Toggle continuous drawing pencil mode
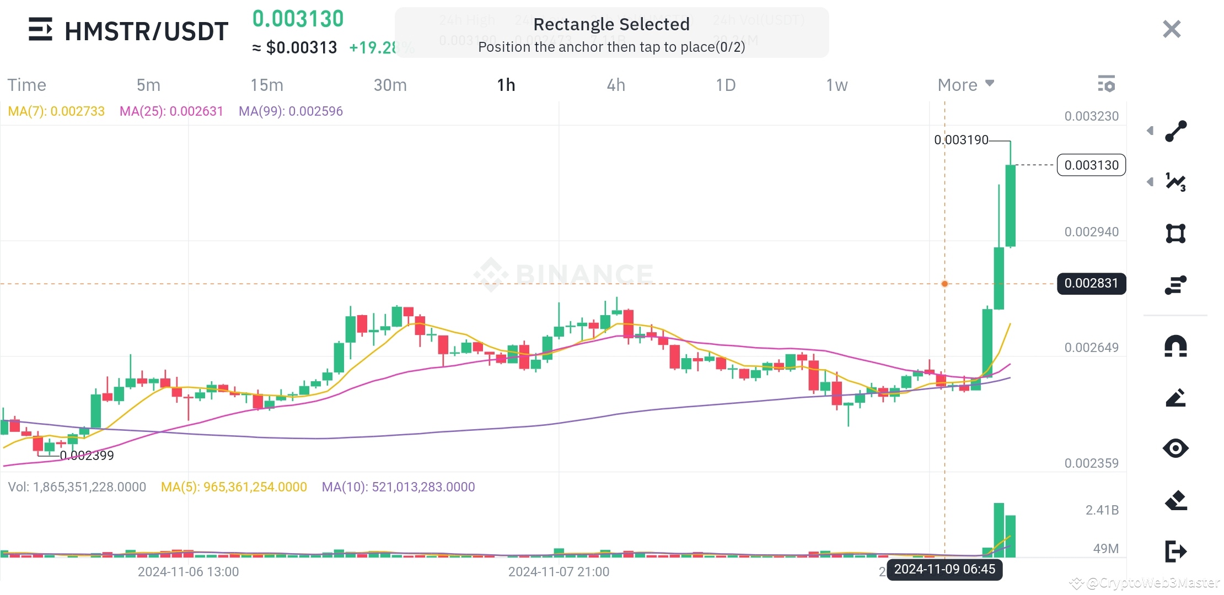Screen dimensions: 1224x595 tap(1175, 398)
